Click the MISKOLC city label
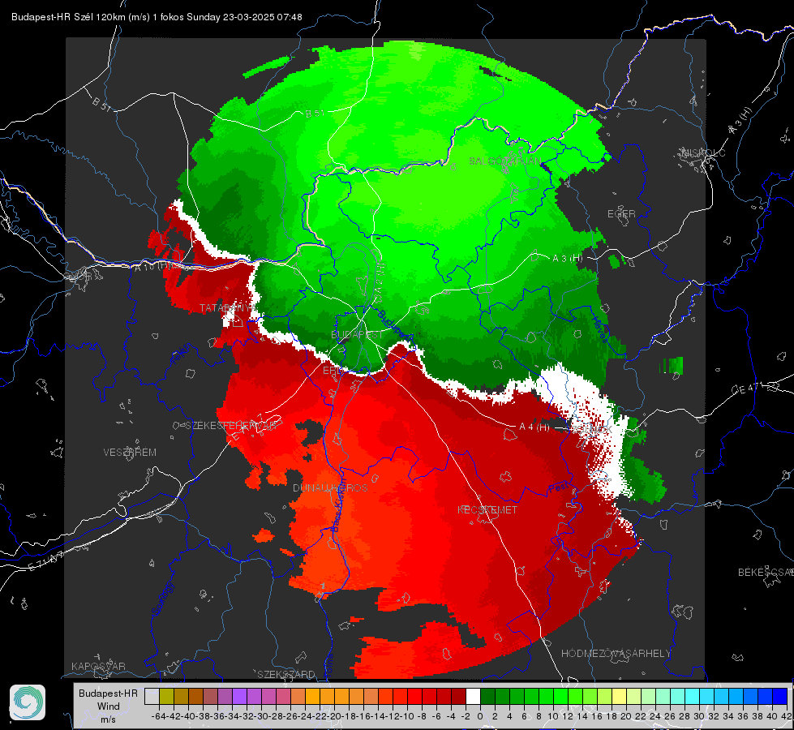Image resolution: width=794 pixels, height=730 pixels. coord(703,153)
